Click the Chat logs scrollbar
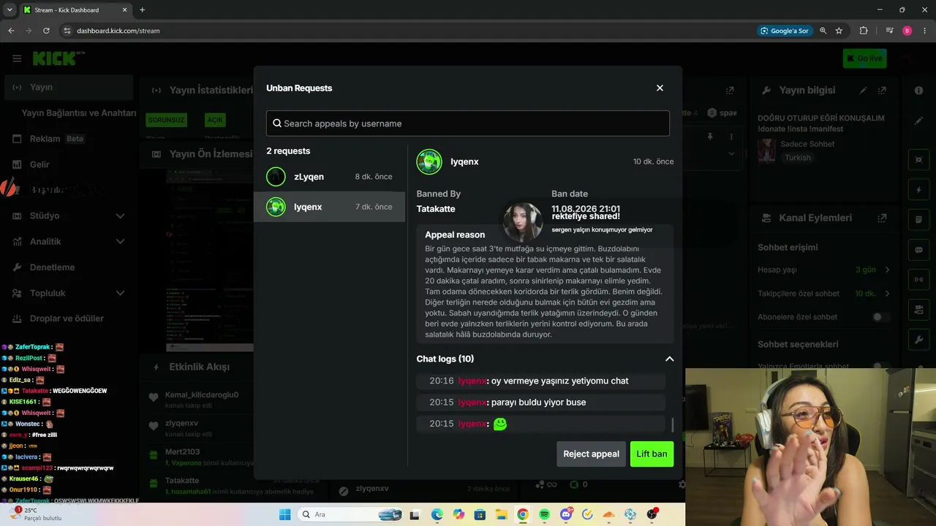The image size is (936, 526). pos(672,424)
